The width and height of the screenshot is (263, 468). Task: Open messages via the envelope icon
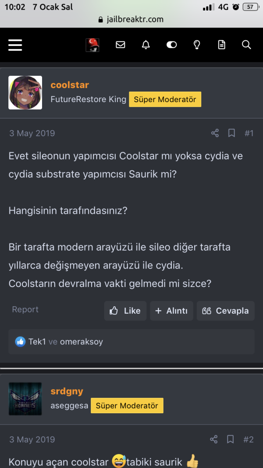point(121,44)
